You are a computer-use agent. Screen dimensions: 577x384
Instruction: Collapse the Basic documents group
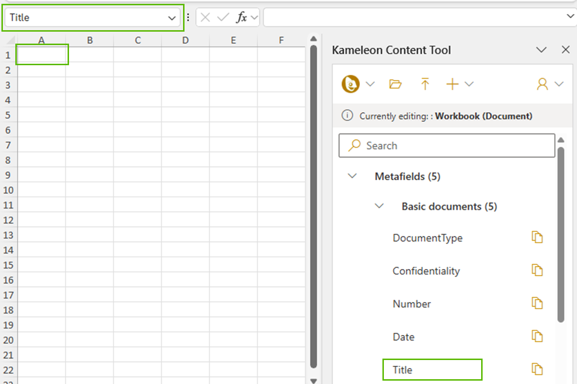(x=379, y=206)
